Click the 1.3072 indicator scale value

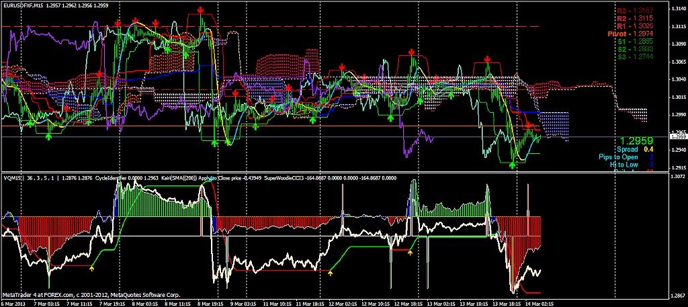click(679, 176)
